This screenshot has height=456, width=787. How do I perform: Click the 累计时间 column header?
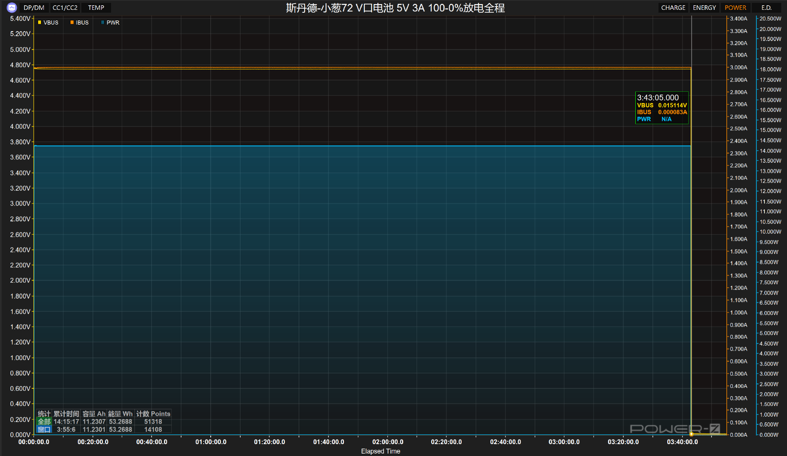click(x=66, y=414)
